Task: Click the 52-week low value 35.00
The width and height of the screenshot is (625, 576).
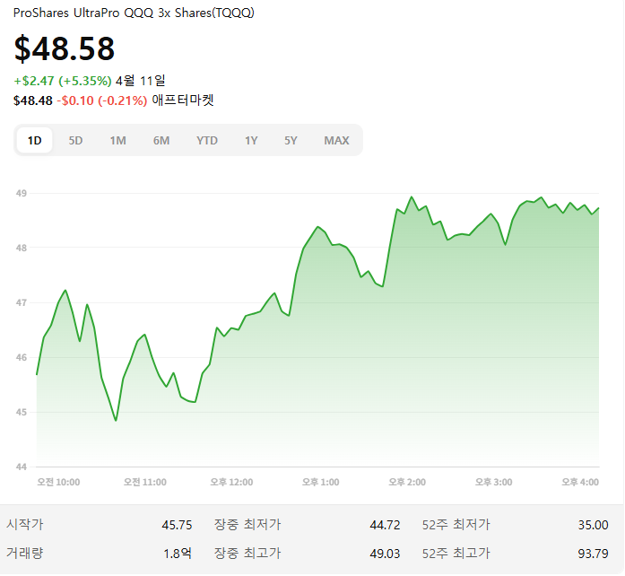Action: (x=593, y=525)
